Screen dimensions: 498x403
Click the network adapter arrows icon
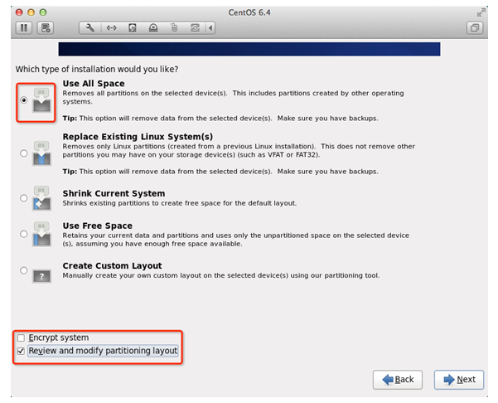[x=111, y=28]
